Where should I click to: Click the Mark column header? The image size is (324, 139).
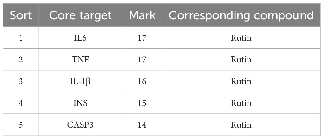click(142, 15)
